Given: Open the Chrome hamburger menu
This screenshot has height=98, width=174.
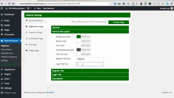Looking at the screenshot, I should coord(172,4).
